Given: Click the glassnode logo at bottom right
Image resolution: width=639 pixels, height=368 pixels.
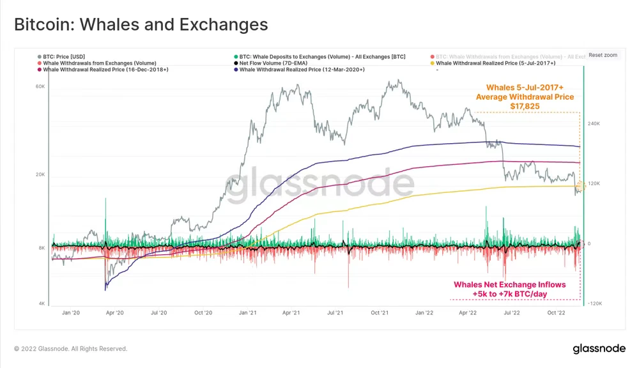Looking at the screenshot, I should click(x=599, y=348).
